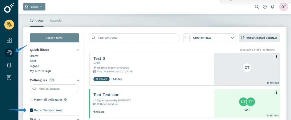Collapse the Quick filters section
Image resolution: width=291 pixels, height=120 pixels.
78,50
